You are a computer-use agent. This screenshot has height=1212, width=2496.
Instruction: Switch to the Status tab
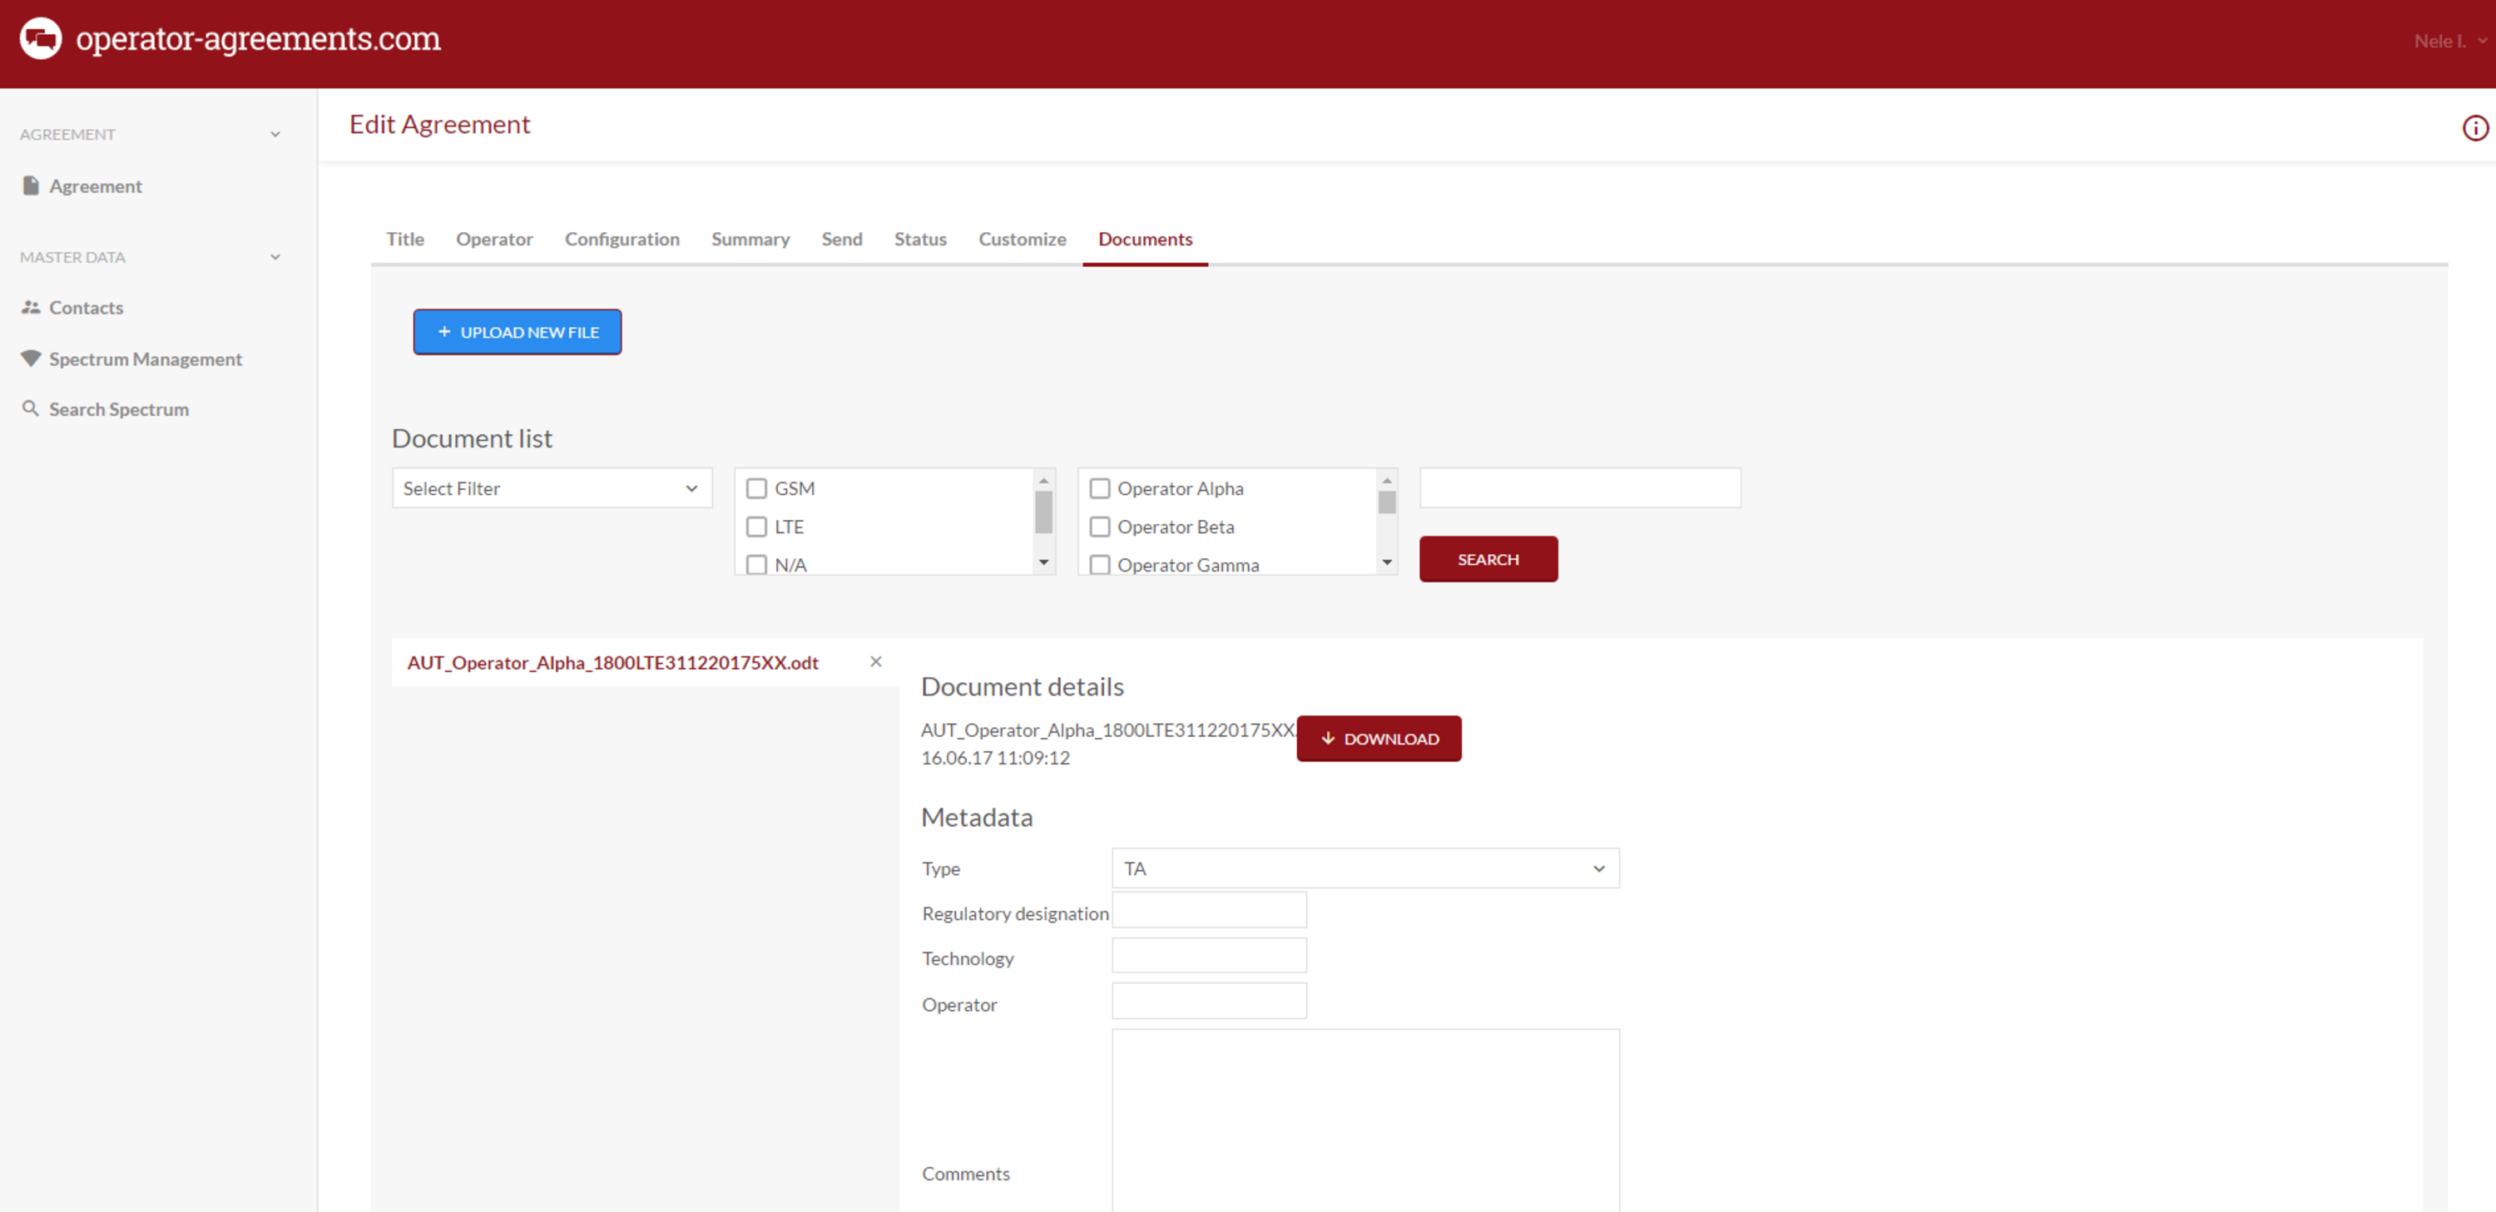click(x=919, y=240)
